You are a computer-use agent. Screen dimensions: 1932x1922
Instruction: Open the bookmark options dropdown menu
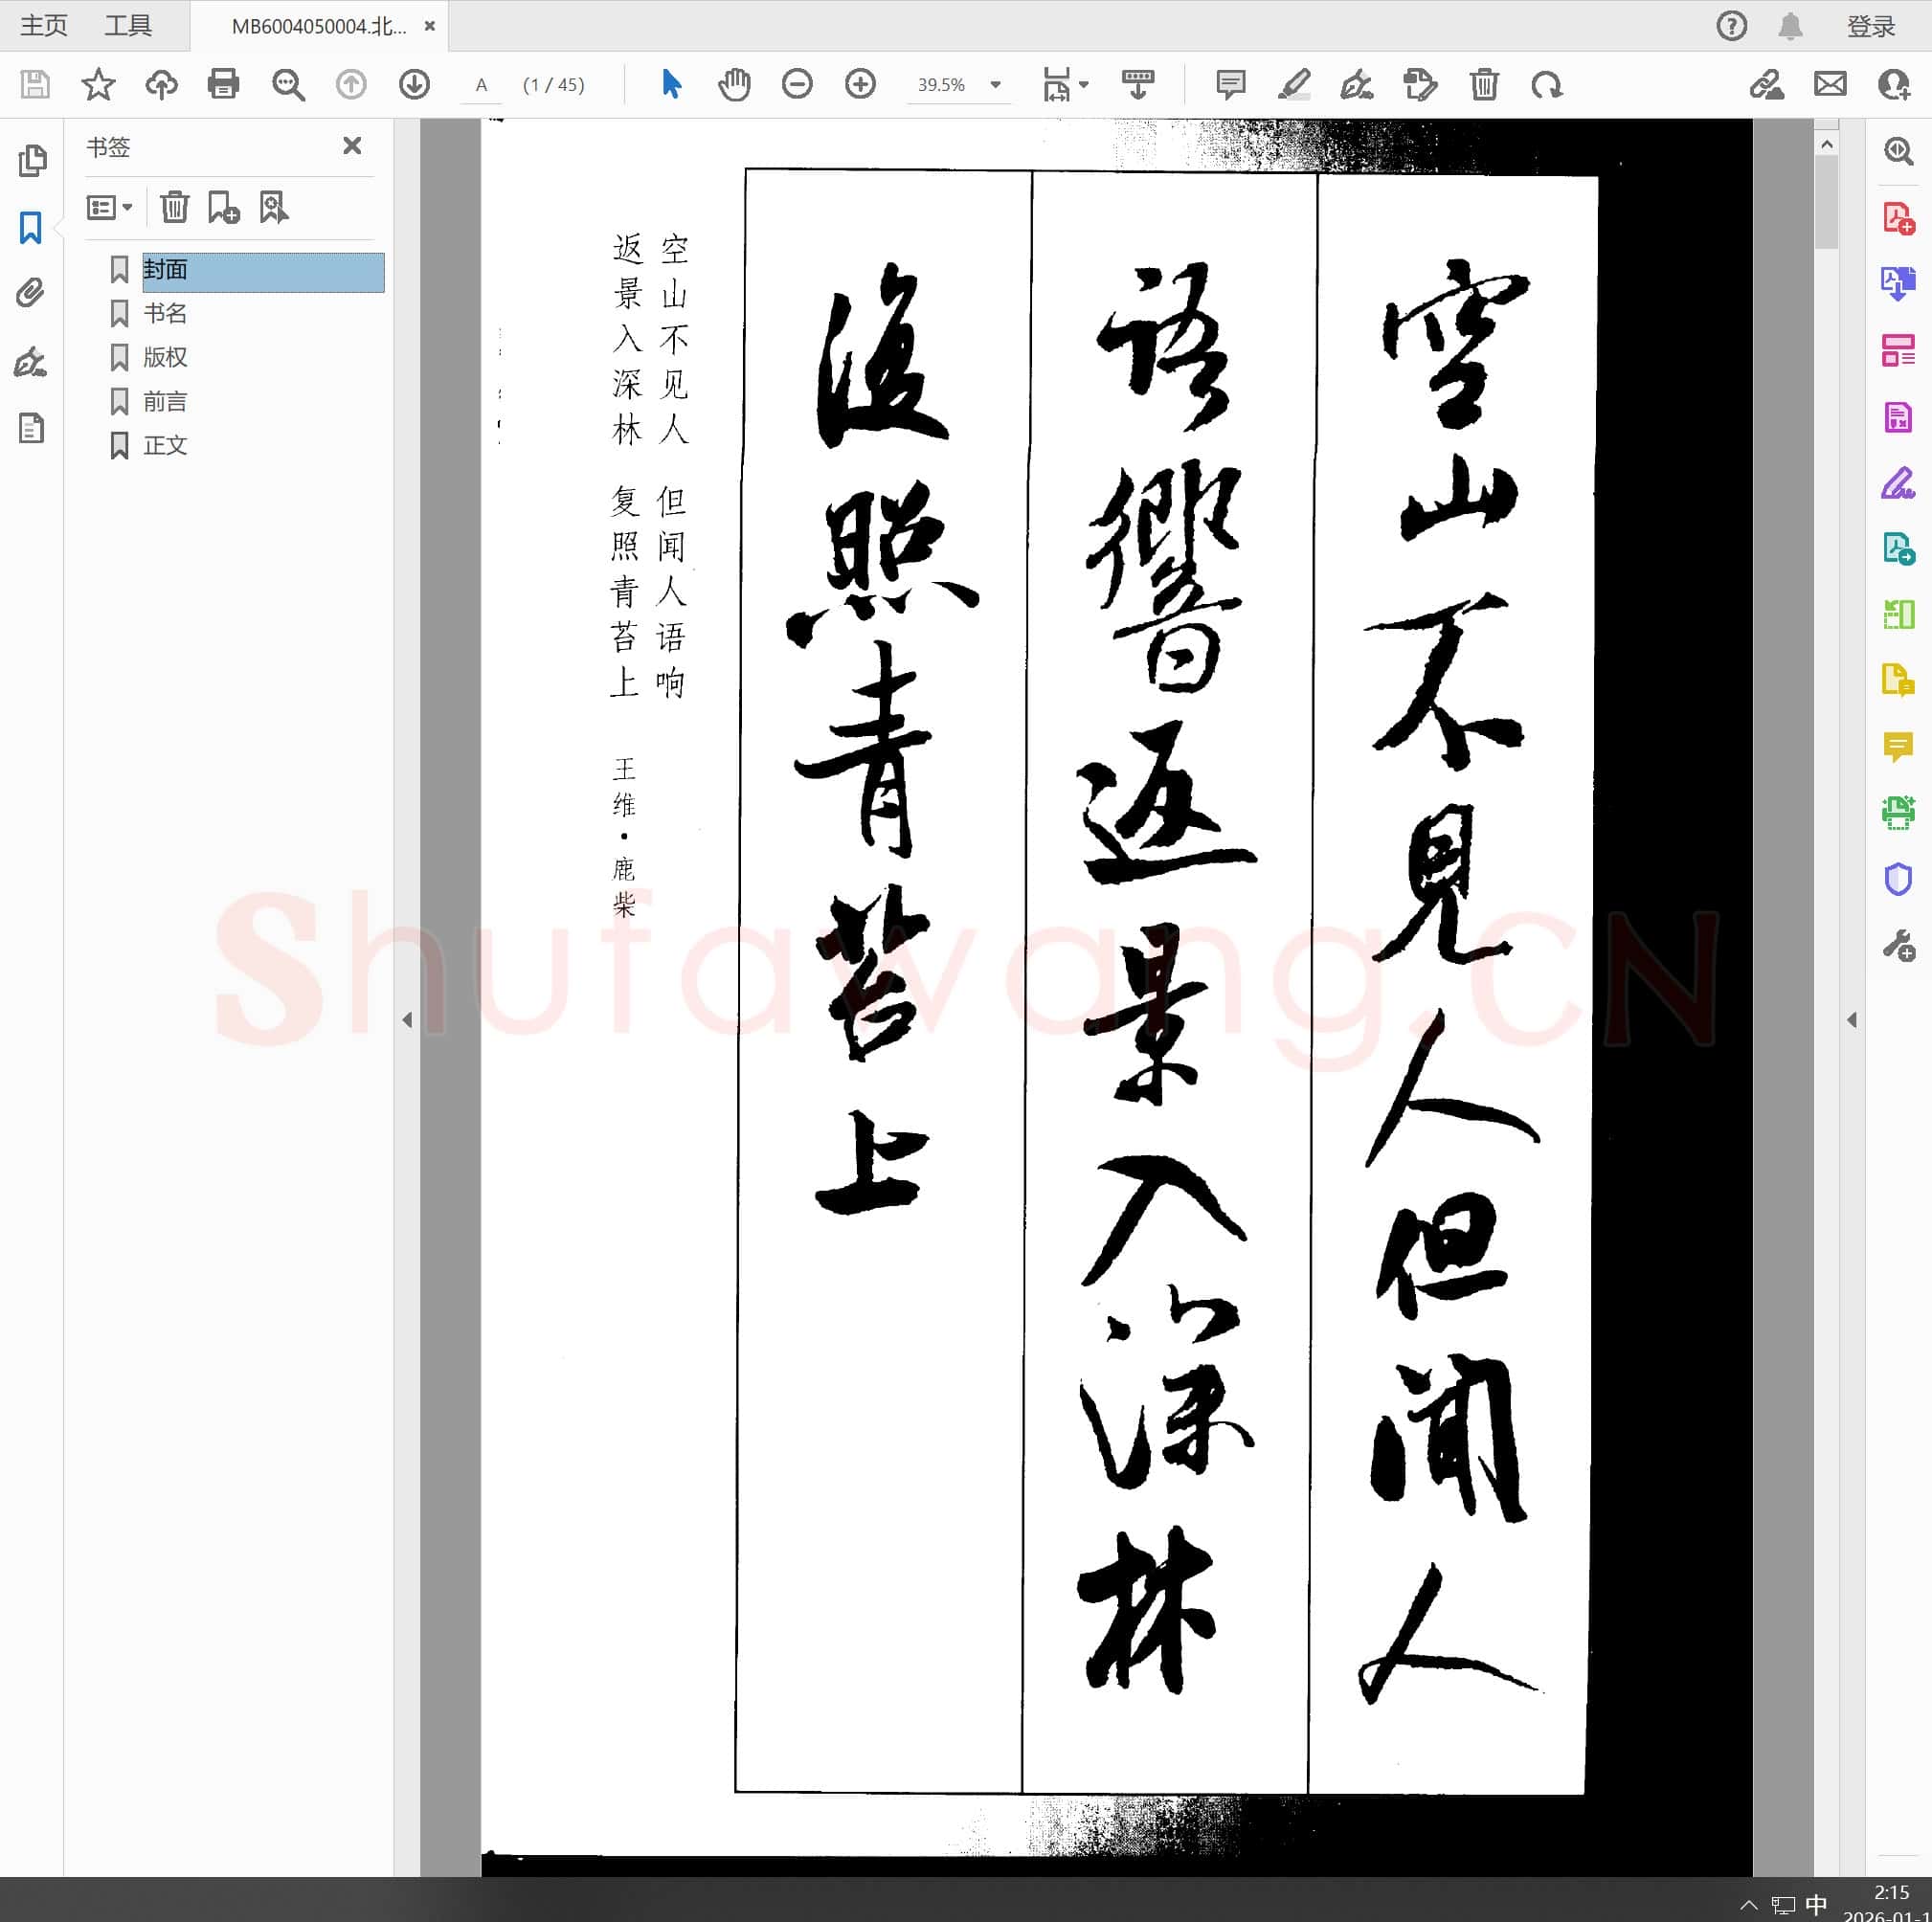click(x=110, y=207)
